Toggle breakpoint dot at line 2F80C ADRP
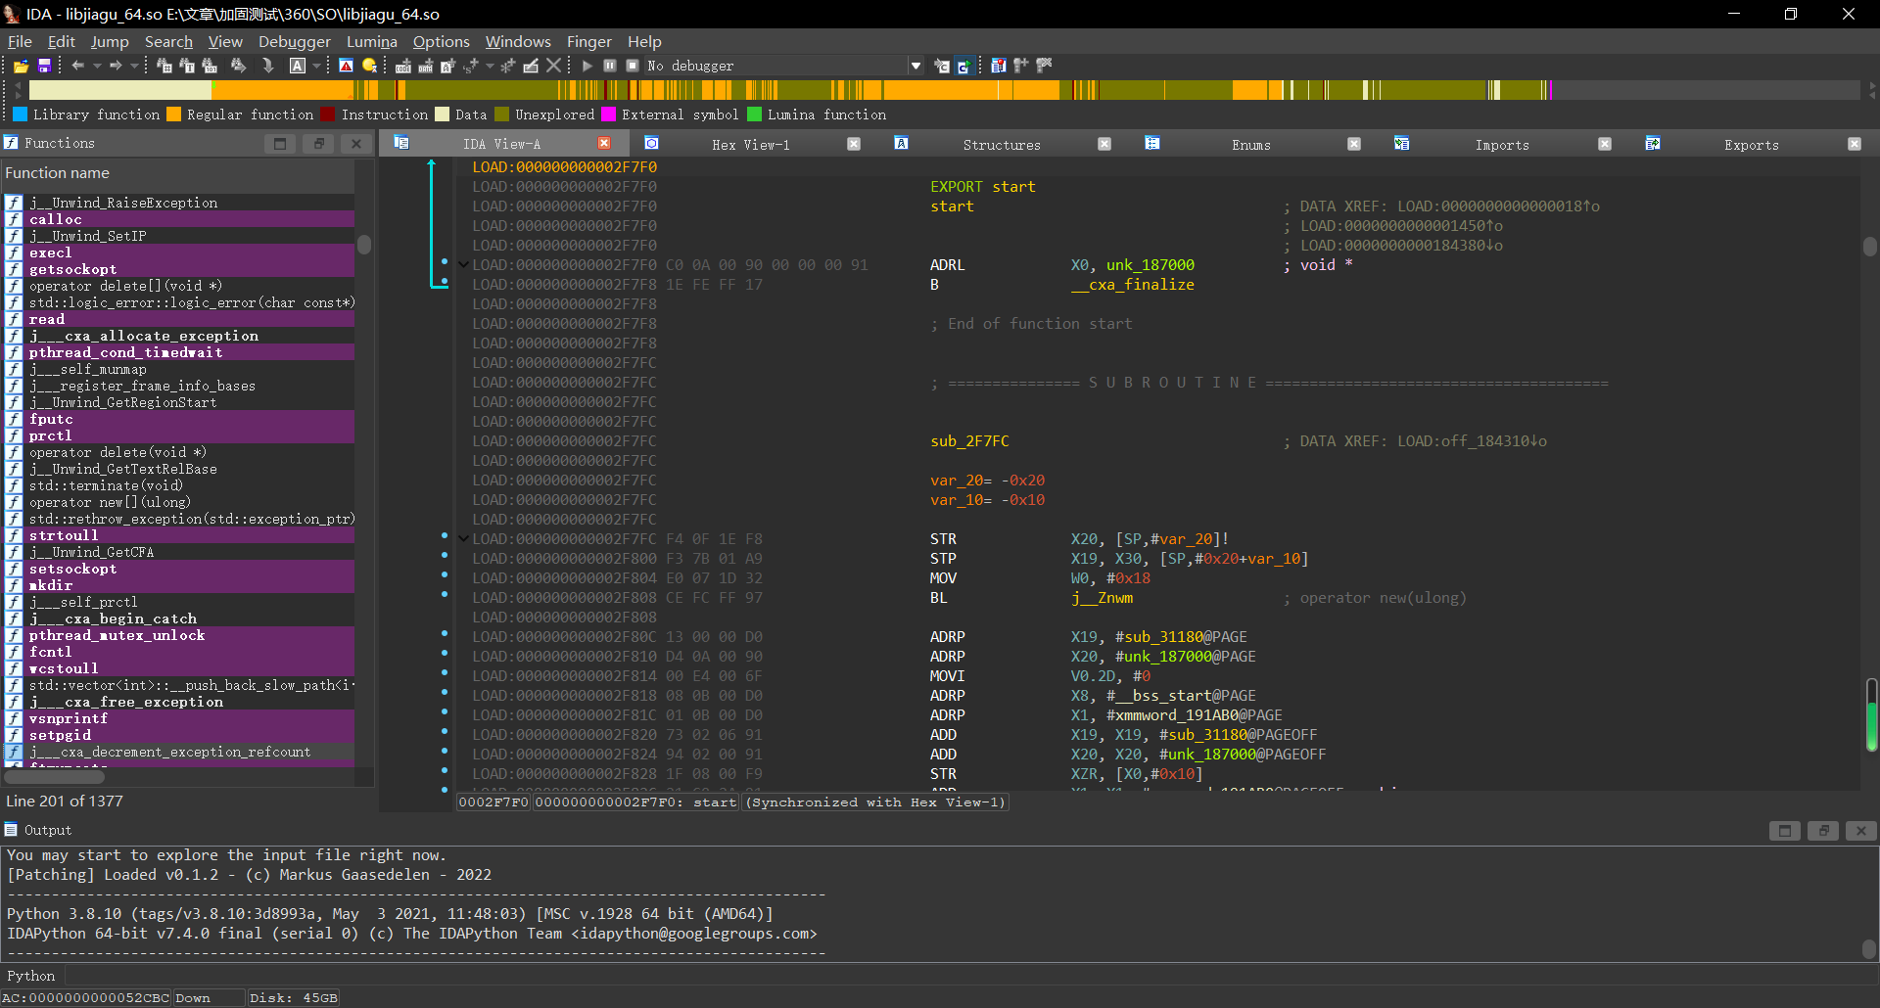 (445, 634)
